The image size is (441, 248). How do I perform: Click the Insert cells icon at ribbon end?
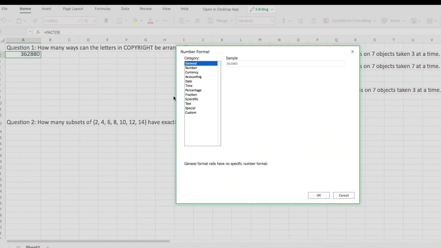[430, 21]
